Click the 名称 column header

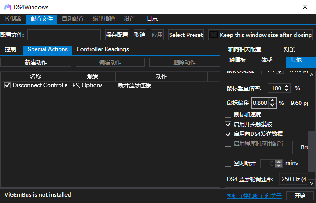coord(36,76)
